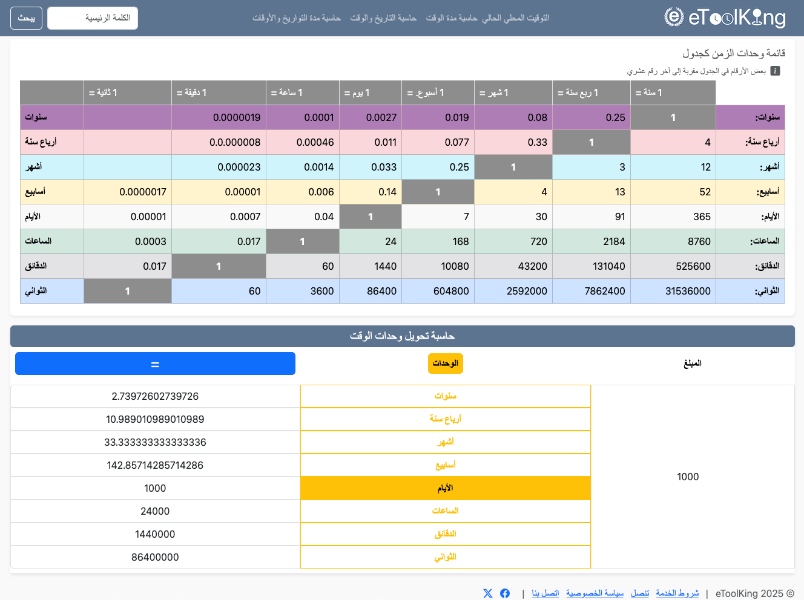This screenshot has height=600, width=804.
Task: Choose the الثواني (seconds) unit option
Action: point(445,557)
